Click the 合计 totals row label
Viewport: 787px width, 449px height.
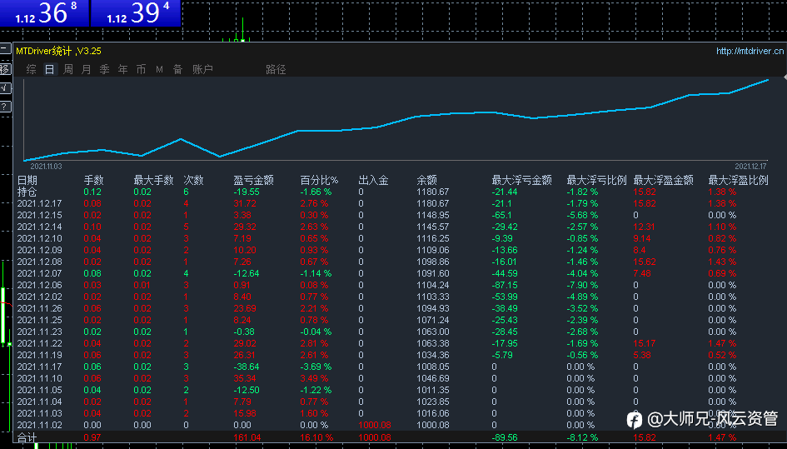click(27, 437)
